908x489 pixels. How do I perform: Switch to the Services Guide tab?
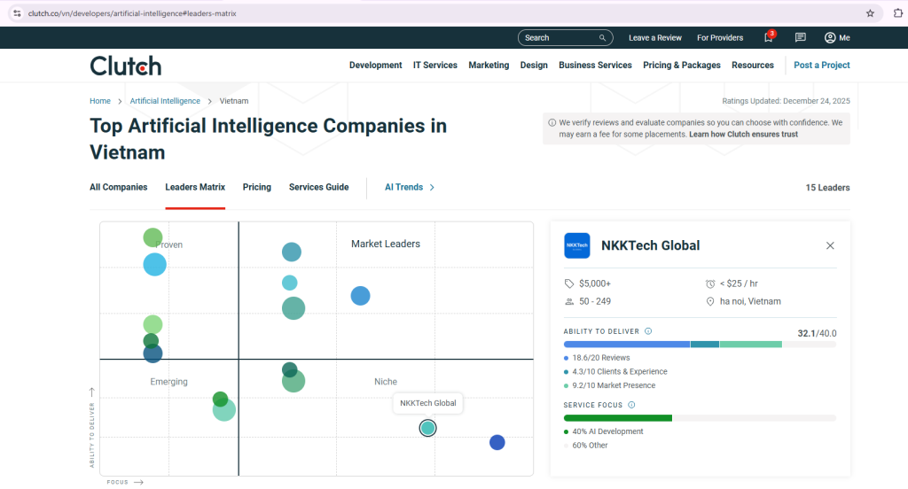[x=318, y=188]
